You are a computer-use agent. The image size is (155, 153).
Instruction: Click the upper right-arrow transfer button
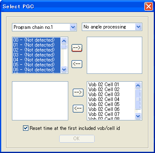click(x=77, y=48)
